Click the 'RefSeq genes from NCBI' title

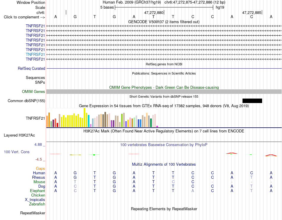[164, 64]
